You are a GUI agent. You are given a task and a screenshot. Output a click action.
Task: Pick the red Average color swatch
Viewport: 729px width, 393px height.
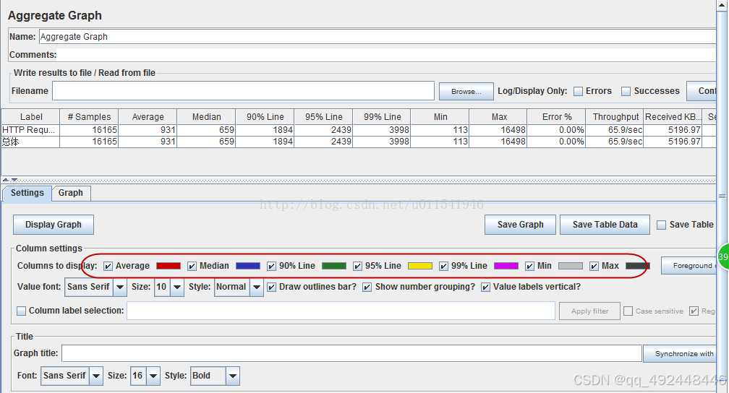click(169, 266)
